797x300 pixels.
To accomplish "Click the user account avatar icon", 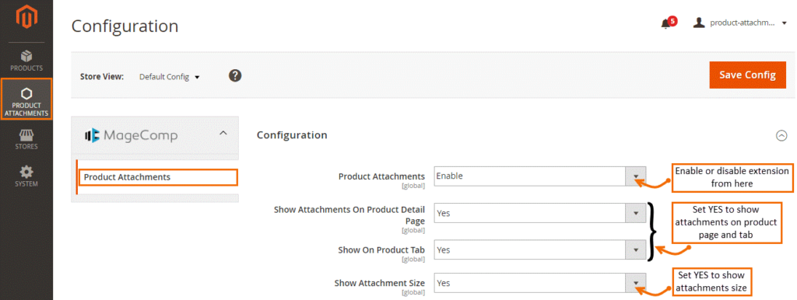I will pos(700,23).
